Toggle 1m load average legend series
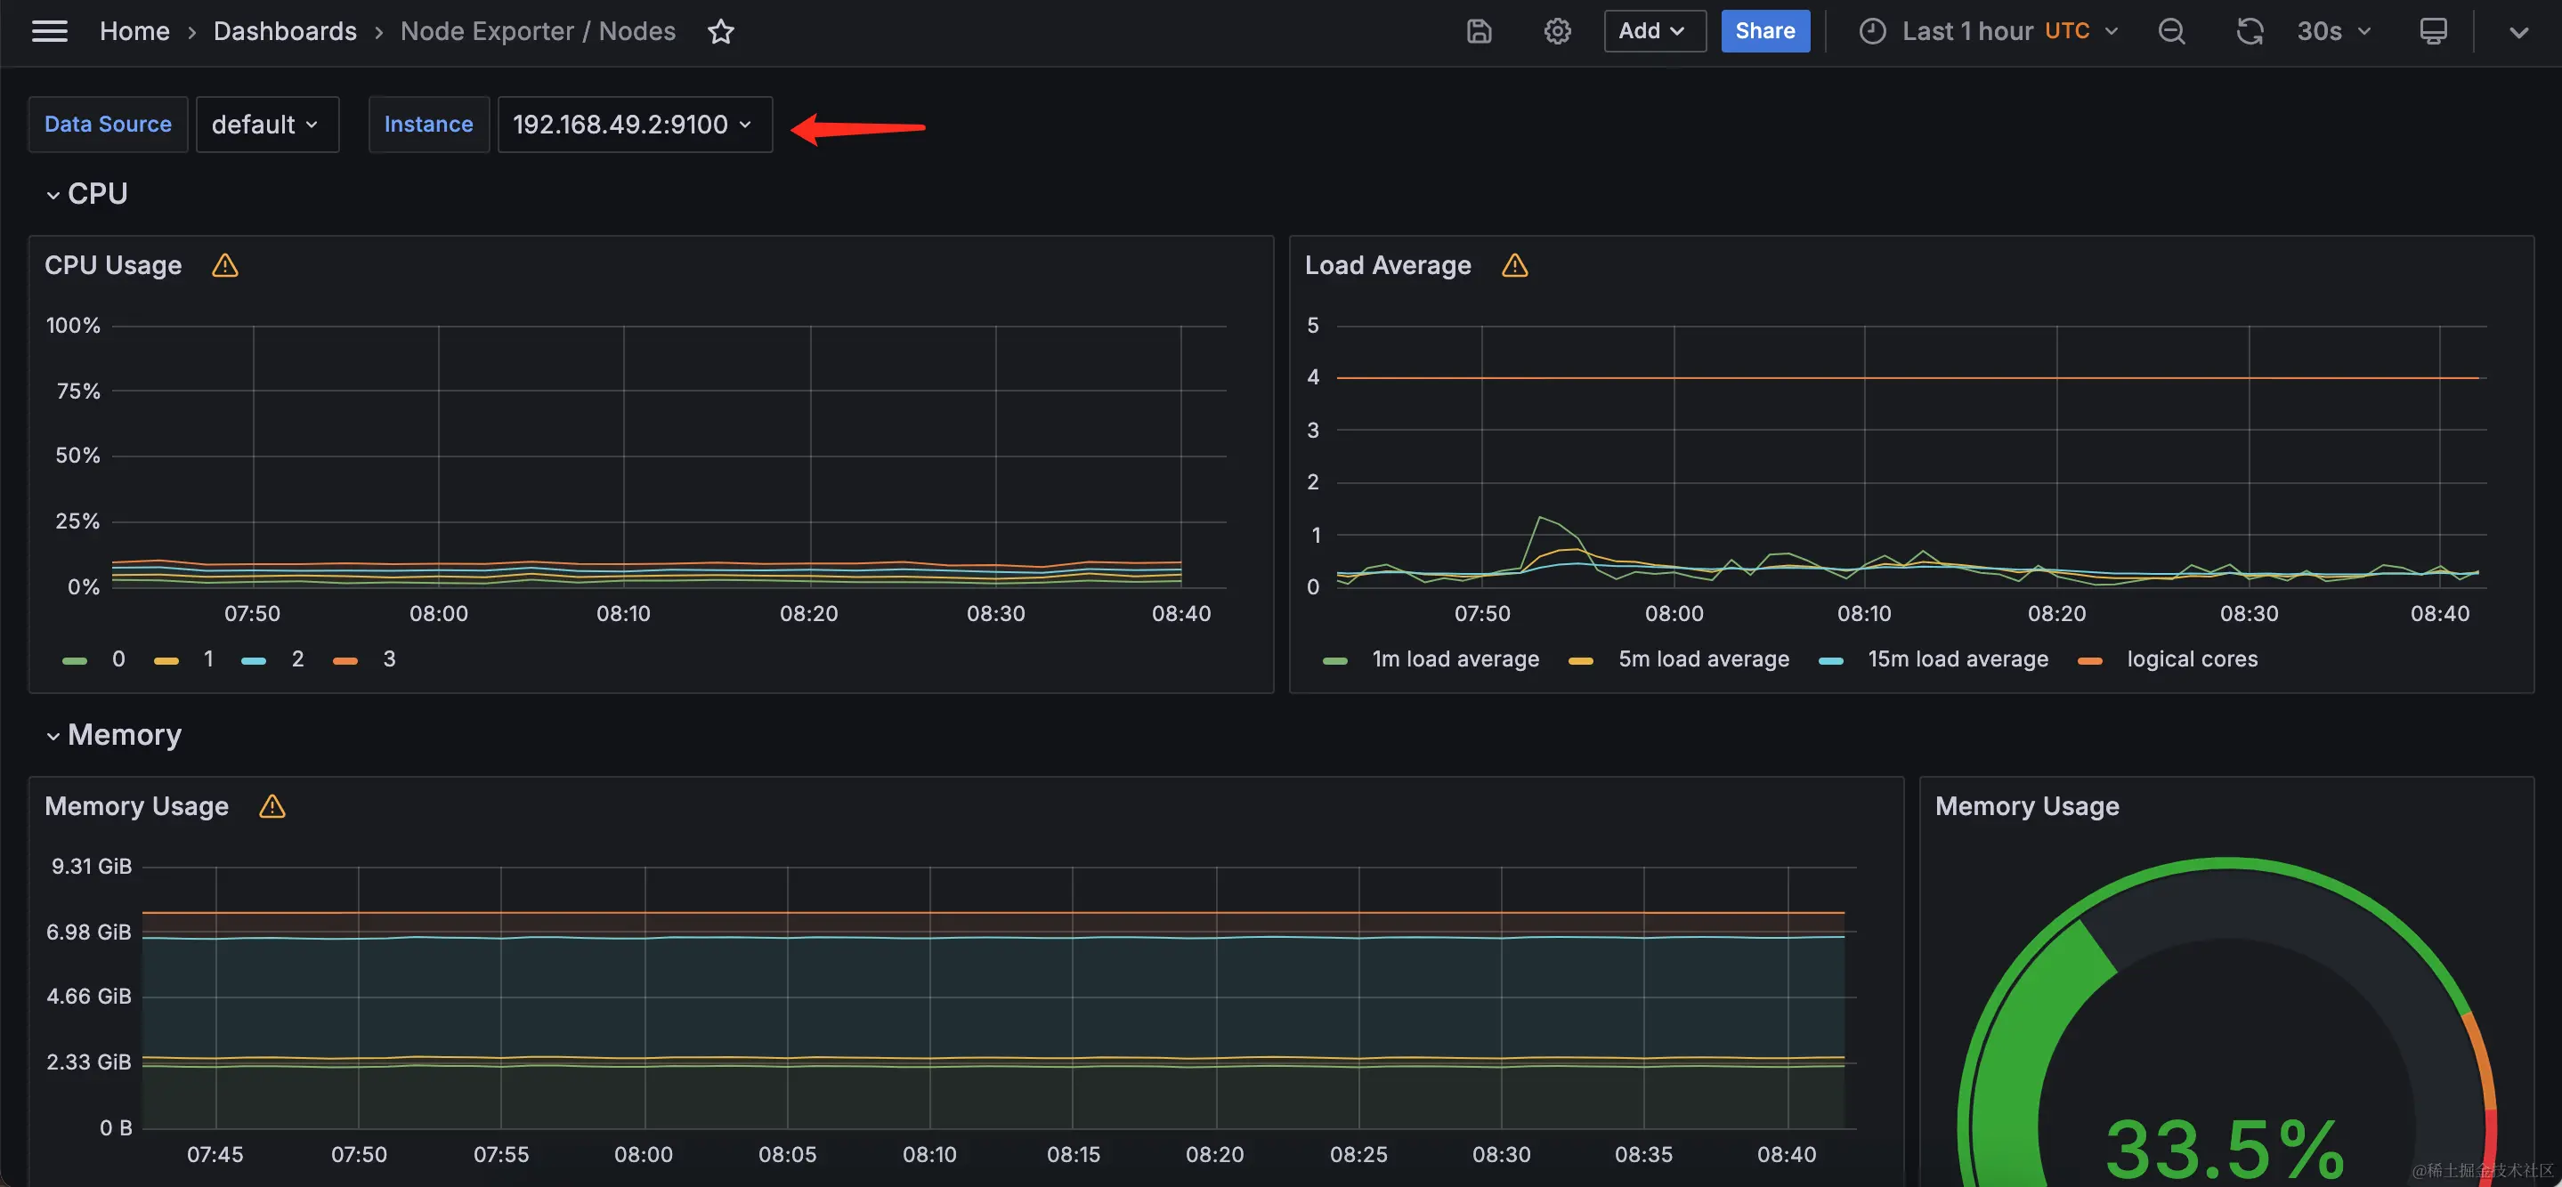The height and width of the screenshot is (1187, 2562). pos(1454,659)
